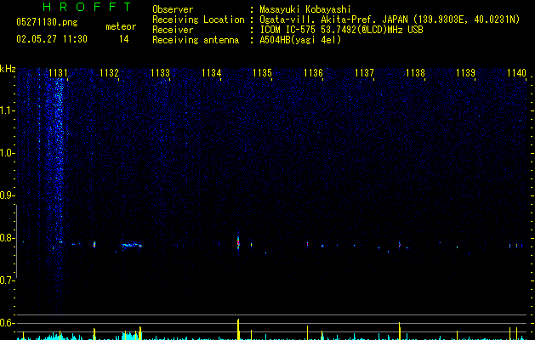Screen dimensions: 535x340
Task: Click the bright meteor echo after 1134
Action: coord(238,243)
